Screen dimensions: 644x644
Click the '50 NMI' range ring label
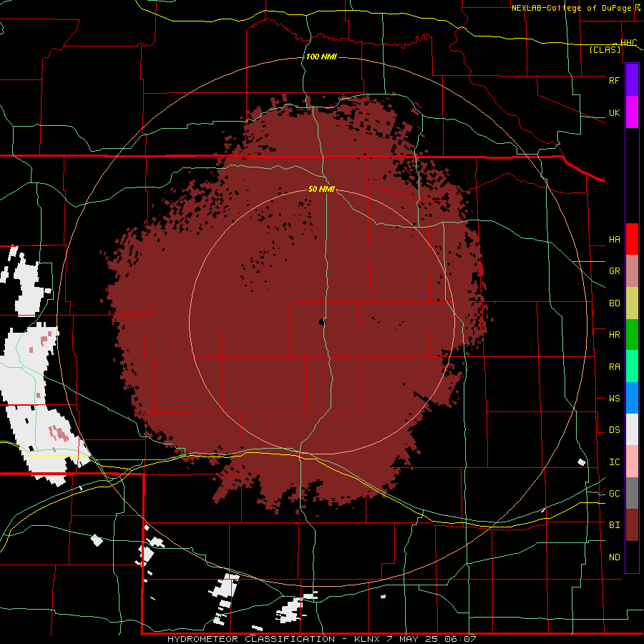pyautogui.click(x=321, y=189)
